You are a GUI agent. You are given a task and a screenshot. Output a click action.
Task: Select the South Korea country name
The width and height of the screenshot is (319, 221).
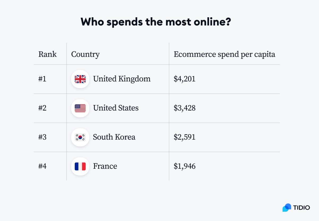tap(114, 137)
